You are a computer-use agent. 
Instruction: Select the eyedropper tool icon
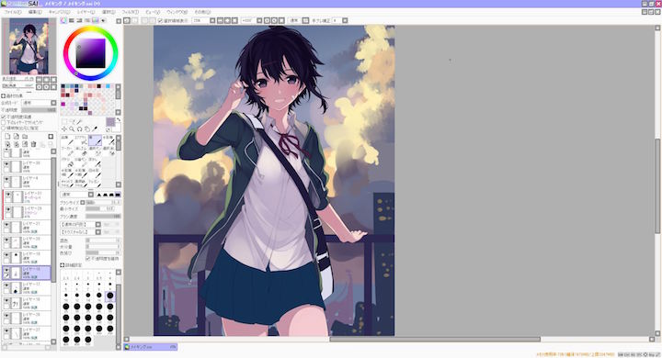pos(95,129)
